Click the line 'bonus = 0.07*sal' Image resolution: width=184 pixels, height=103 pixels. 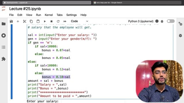[x=56, y=50]
